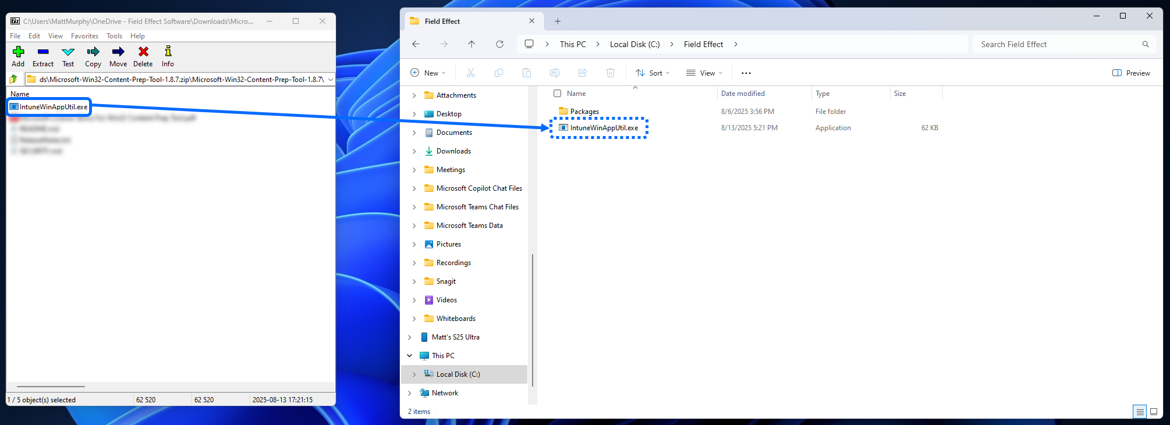This screenshot has width=1170, height=425.
Task: Expand Matt's S25 Ultra node
Action: click(409, 337)
